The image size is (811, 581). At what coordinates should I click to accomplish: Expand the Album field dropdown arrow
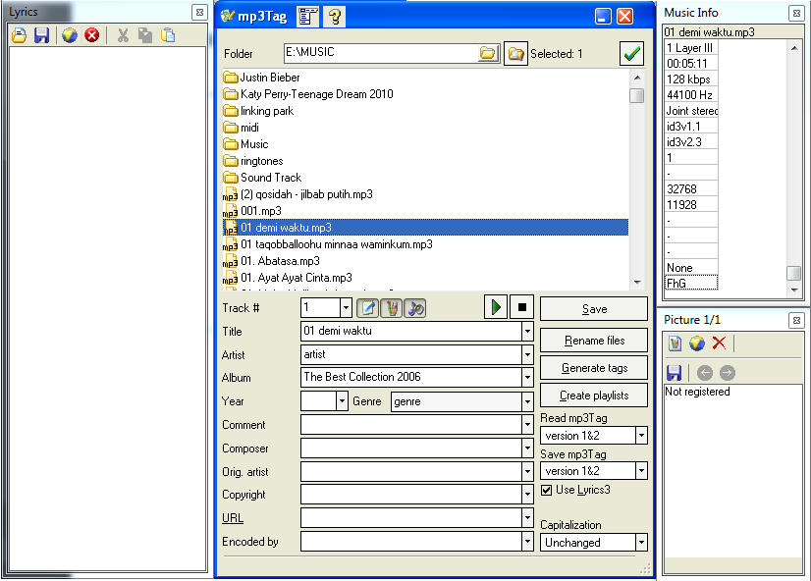click(x=527, y=377)
